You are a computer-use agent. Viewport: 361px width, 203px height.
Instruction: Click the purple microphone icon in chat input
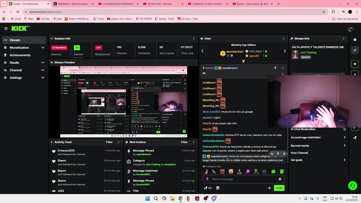pos(207,179)
